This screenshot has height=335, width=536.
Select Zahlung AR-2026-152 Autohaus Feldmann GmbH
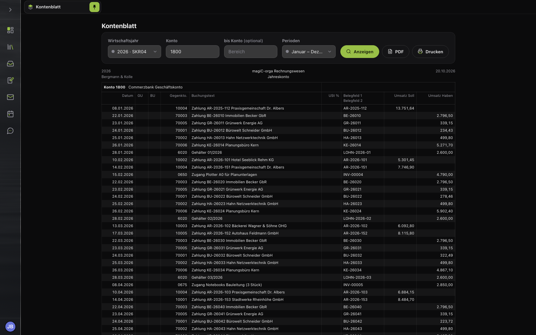coord(278,233)
